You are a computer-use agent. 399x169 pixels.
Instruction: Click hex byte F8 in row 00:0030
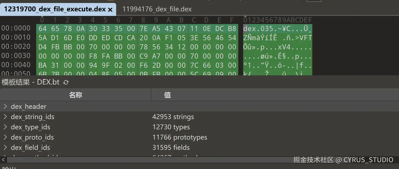[x=93, y=56]
